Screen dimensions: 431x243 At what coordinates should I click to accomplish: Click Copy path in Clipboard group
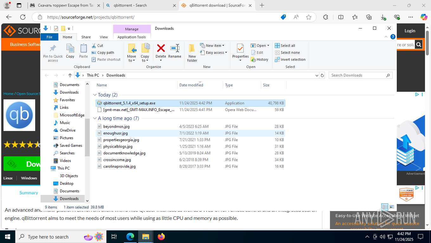click(103, 53)
